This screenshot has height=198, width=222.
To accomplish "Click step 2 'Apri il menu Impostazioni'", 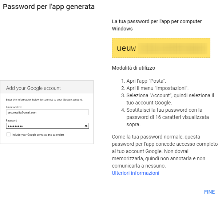I will tap(155, 88).
